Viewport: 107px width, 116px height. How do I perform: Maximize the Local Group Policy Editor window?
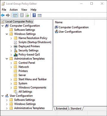tap(92, 4)
